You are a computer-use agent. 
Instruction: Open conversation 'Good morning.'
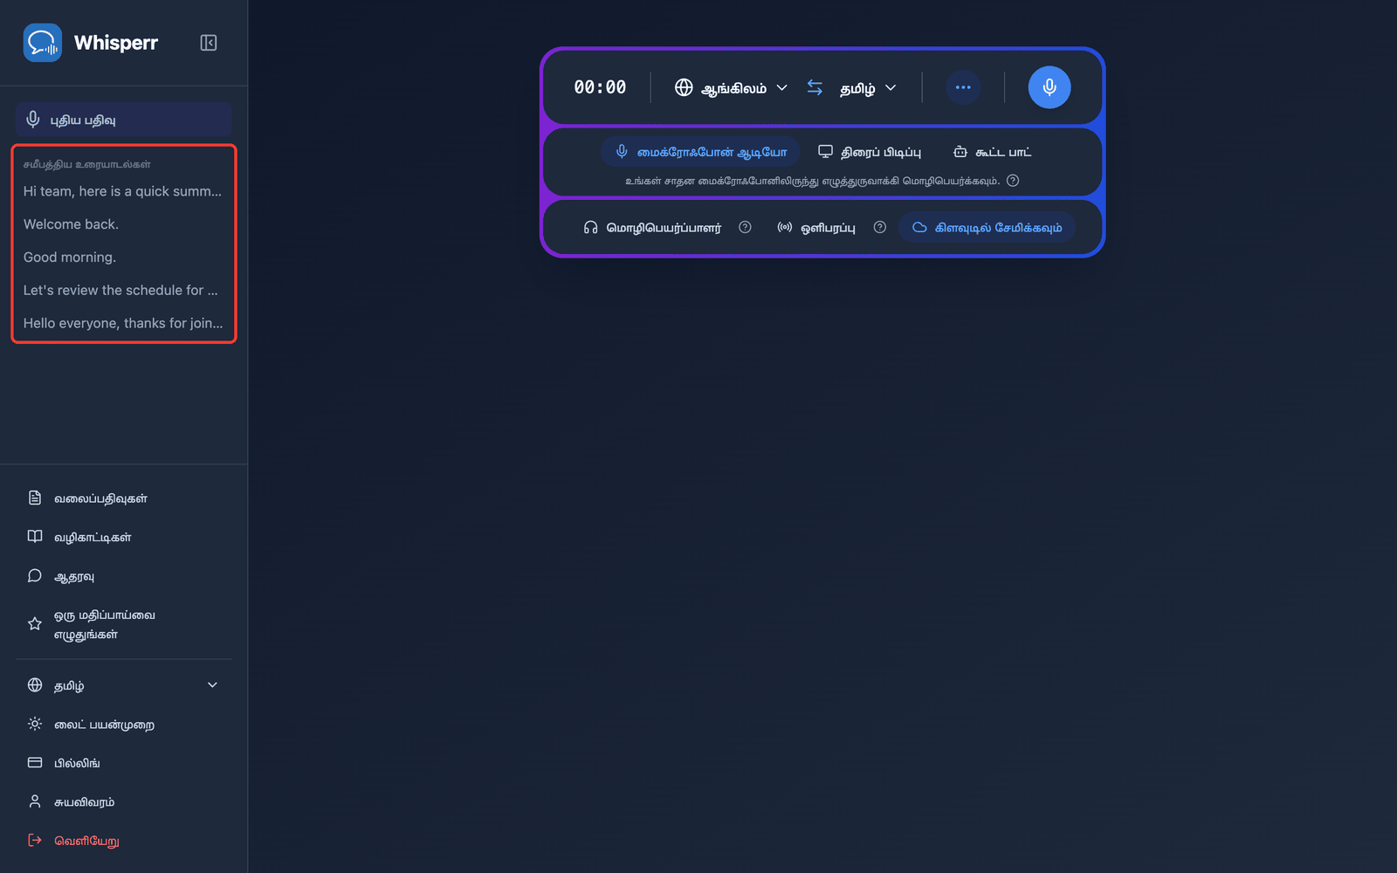pos(123,258)
